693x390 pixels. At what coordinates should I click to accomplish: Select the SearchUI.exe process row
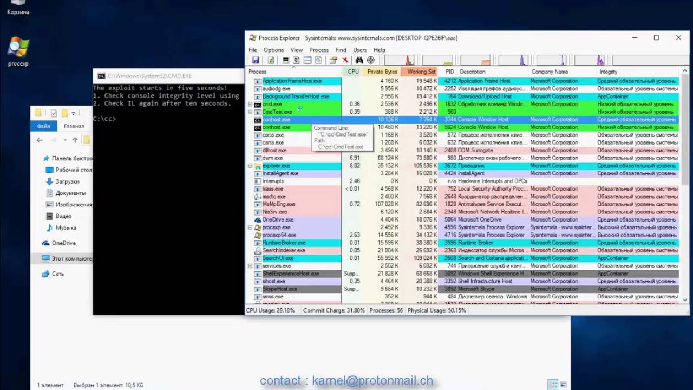(463, 258)
